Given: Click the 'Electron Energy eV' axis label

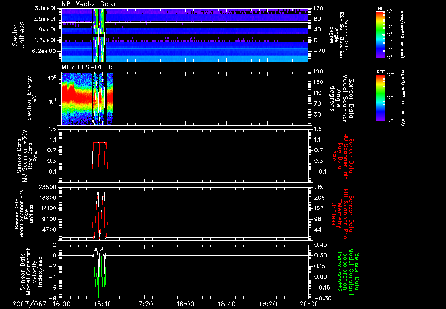Looking at the screenshot, I should (x=31, y=98).
